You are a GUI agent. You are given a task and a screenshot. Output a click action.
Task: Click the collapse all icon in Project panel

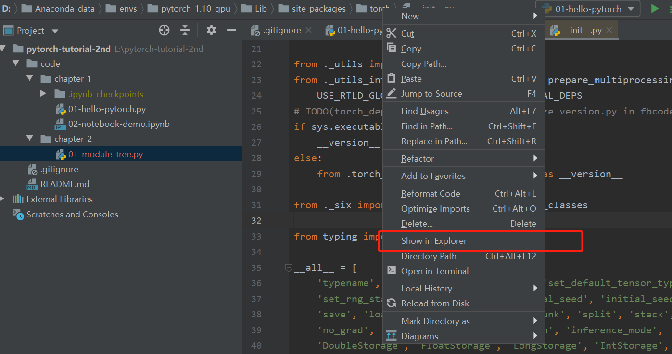click(185, 30)
